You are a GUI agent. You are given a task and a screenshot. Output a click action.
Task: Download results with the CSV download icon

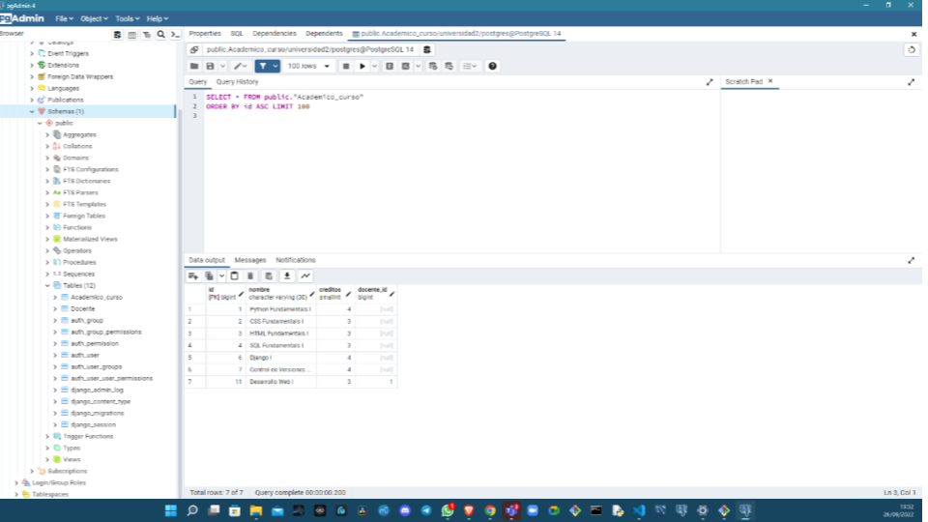point(287,275)
